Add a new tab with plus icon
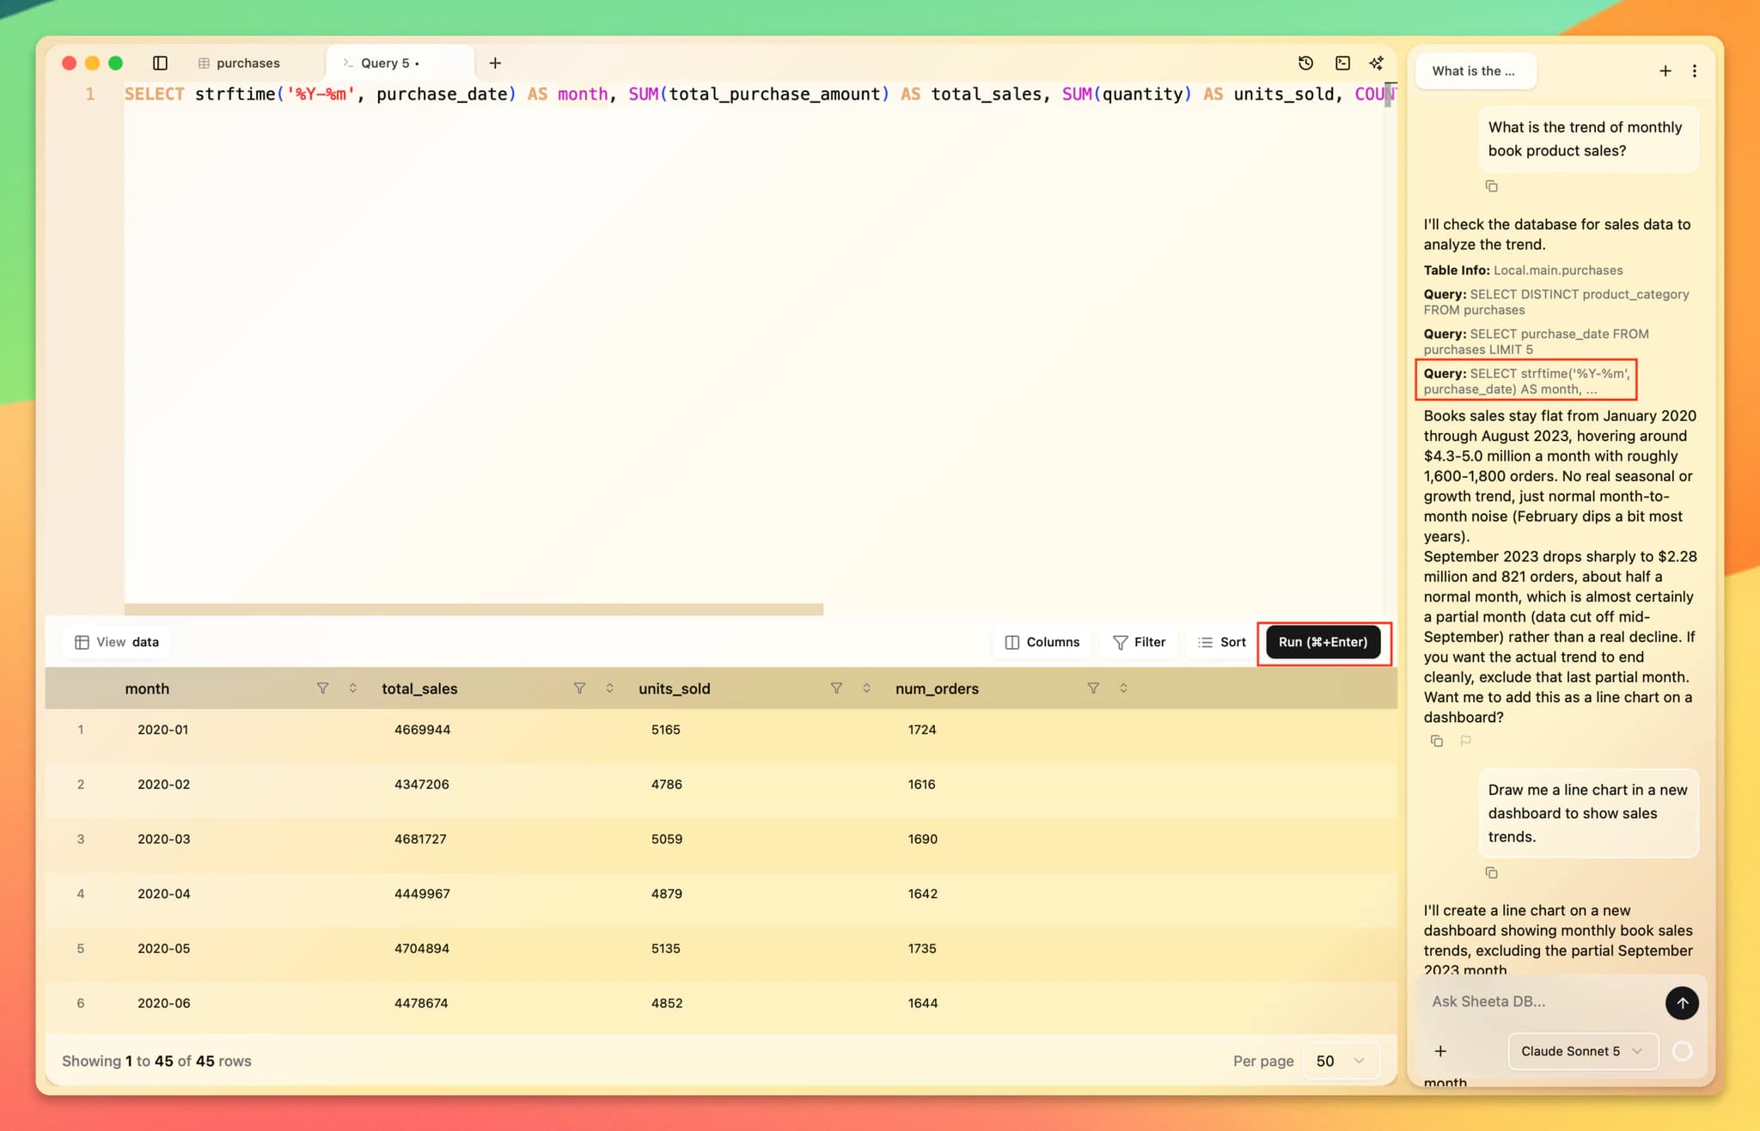Image resolution: width=1760 pixels, height=1131 pixels. (x=495, y=63)
